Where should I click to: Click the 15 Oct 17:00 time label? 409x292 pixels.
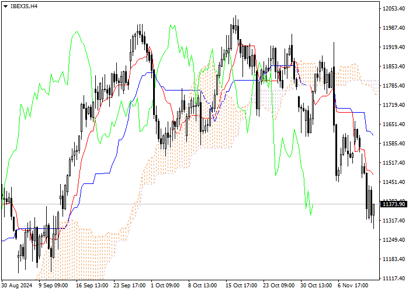(x=241, y=286)
